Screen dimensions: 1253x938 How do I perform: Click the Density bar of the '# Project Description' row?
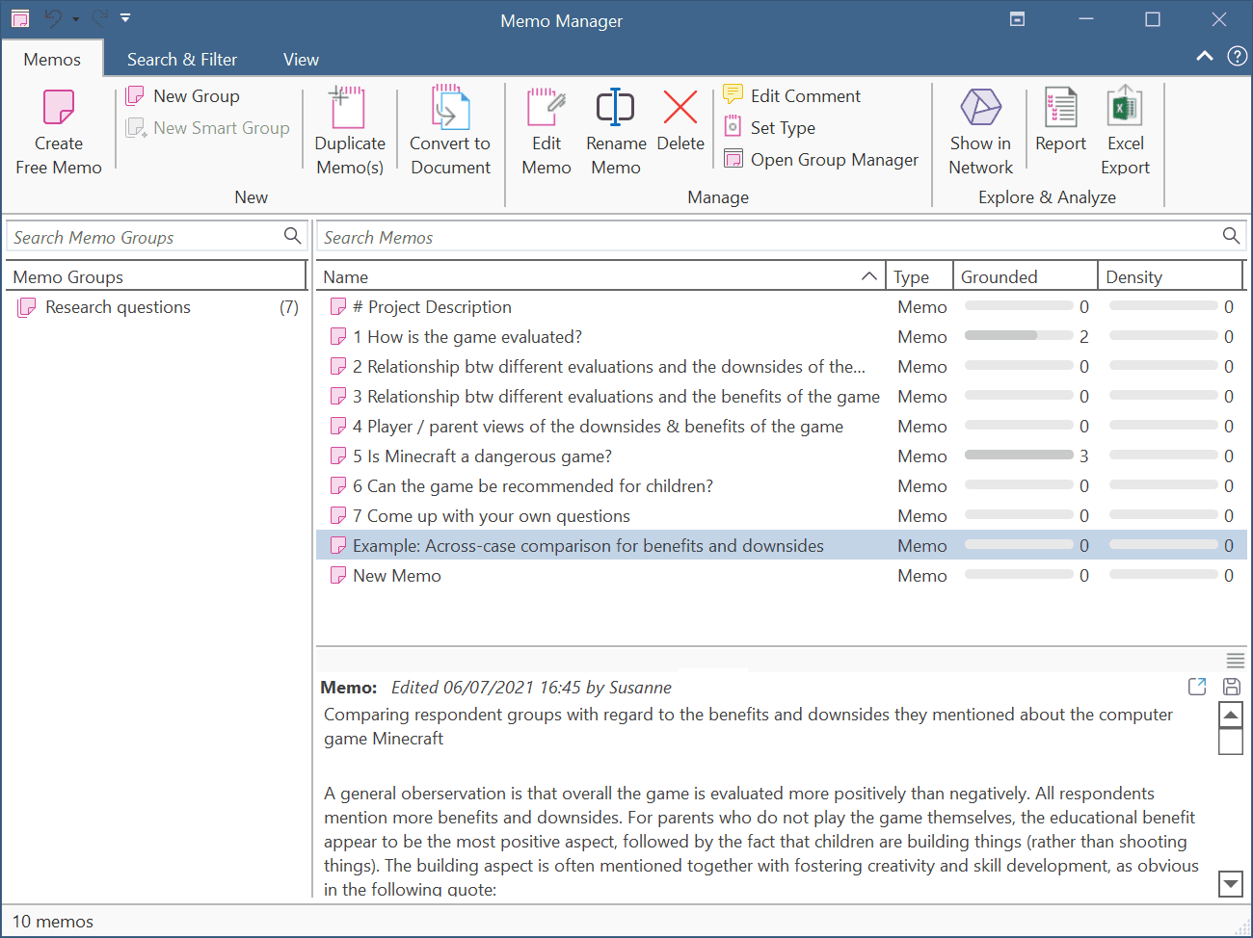(1163, 306)
